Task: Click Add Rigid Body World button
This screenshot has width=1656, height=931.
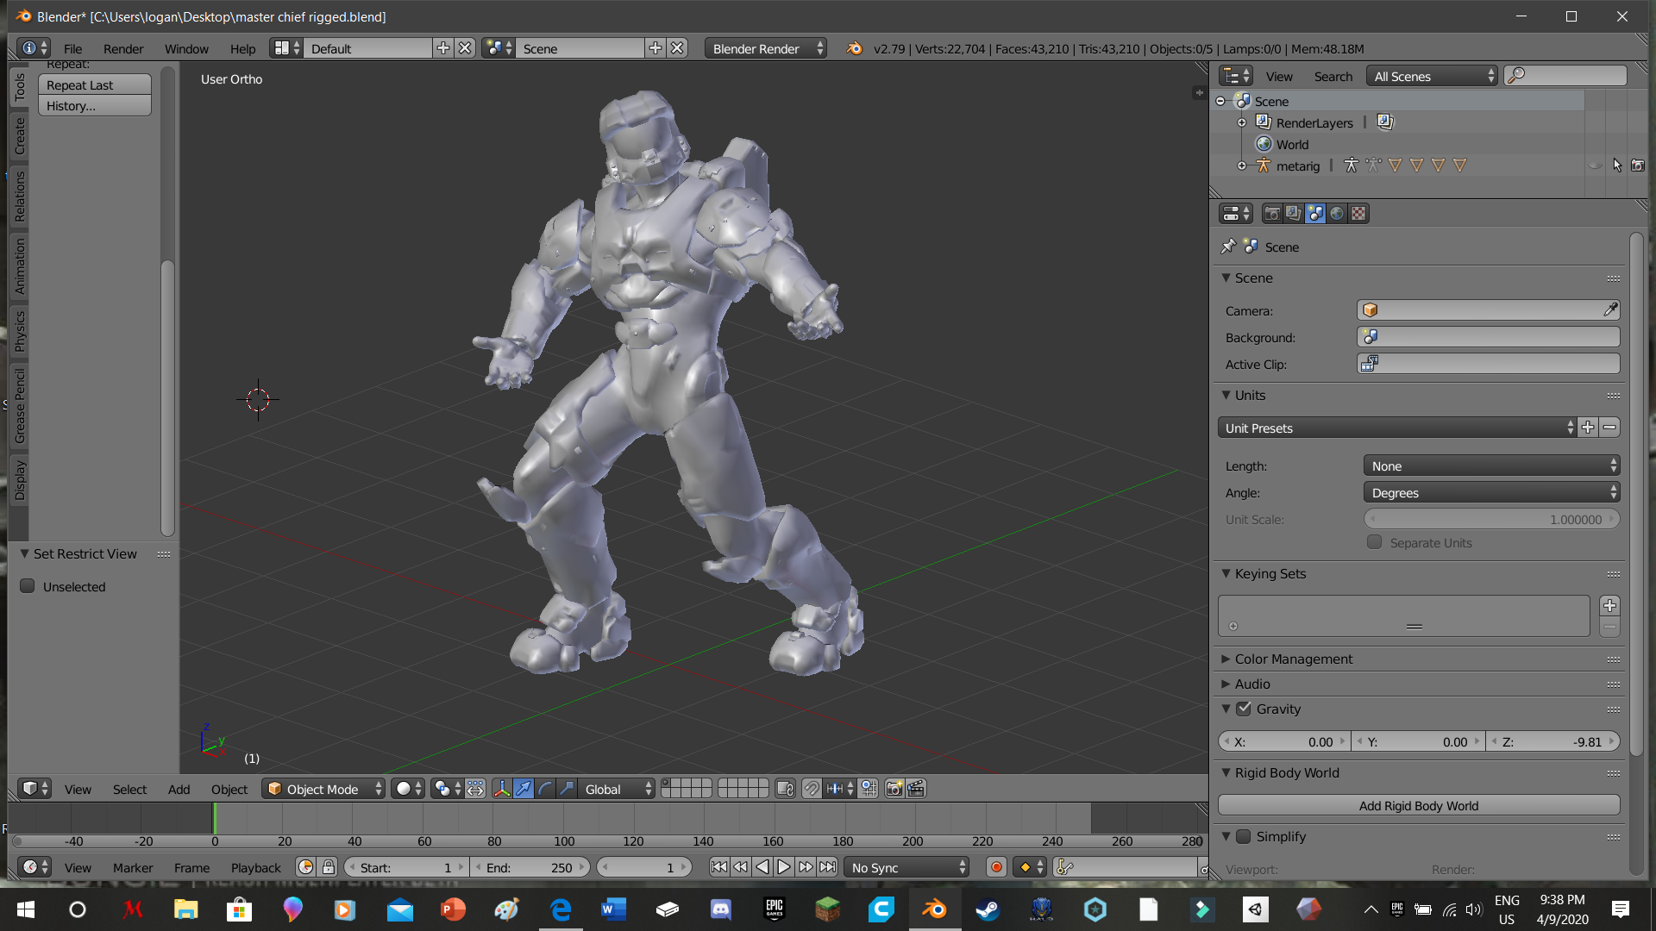Action: click(x=1419, y=805)
